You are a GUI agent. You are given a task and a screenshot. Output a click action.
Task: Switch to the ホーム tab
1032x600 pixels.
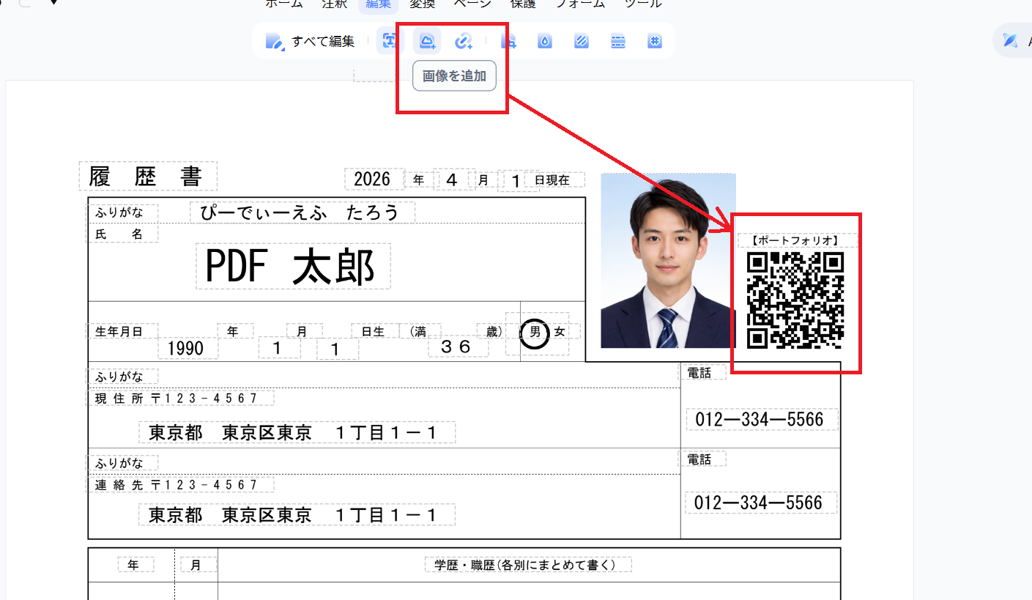[283, 4]
